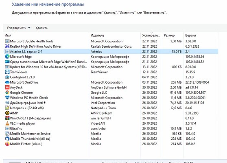Click the Realtek High Definition Audio Driver icon
The height and width of the screenshot is (163, 227).
(x=7, y=46)
